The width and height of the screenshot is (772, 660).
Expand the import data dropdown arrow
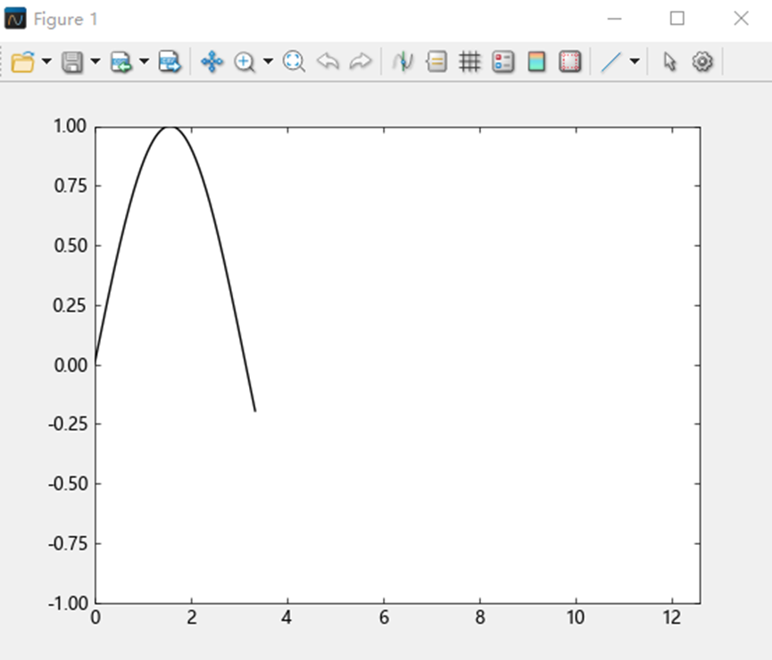pos(144,62)
